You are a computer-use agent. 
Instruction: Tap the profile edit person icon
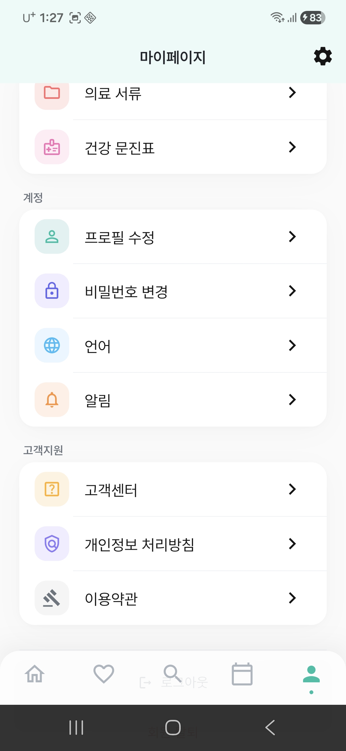pos(52,237)
